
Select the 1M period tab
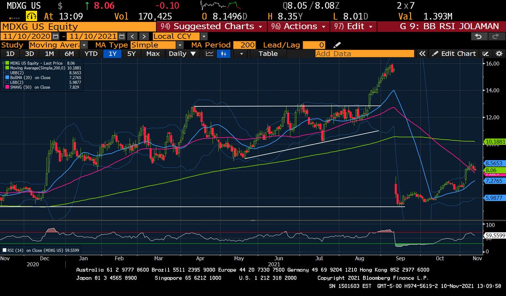[x=49, y=53]
